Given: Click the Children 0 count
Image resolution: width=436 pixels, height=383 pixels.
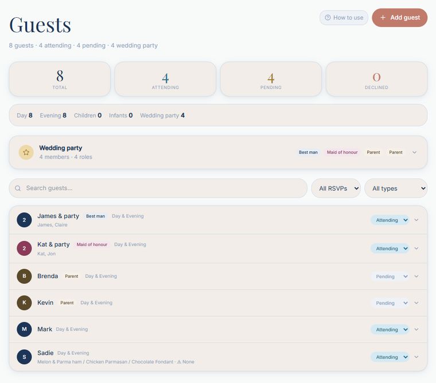Looking at the screenshot, I should point(88,115).
